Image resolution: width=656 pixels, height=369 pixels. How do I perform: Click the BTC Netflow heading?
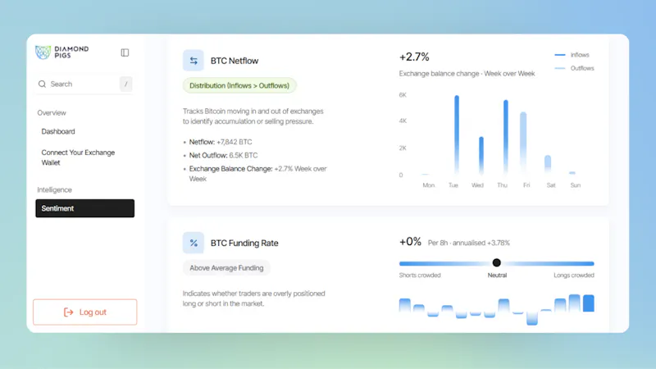(235, 61)
